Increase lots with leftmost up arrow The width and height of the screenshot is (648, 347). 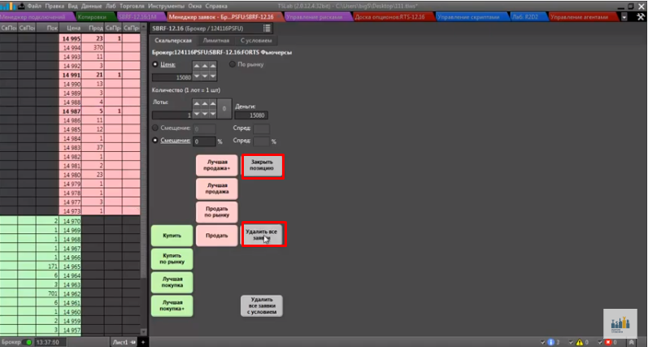click(x=197, y=104)
